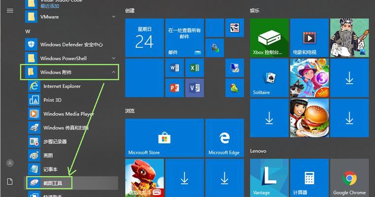
Task: Open the Excel tile
Action: [195, 68]
